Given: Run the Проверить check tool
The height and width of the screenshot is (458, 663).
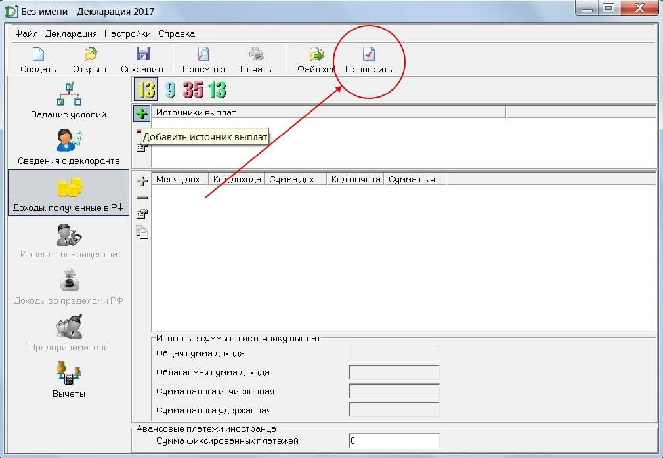Looking at the screenshot, I should pos(369,56).
